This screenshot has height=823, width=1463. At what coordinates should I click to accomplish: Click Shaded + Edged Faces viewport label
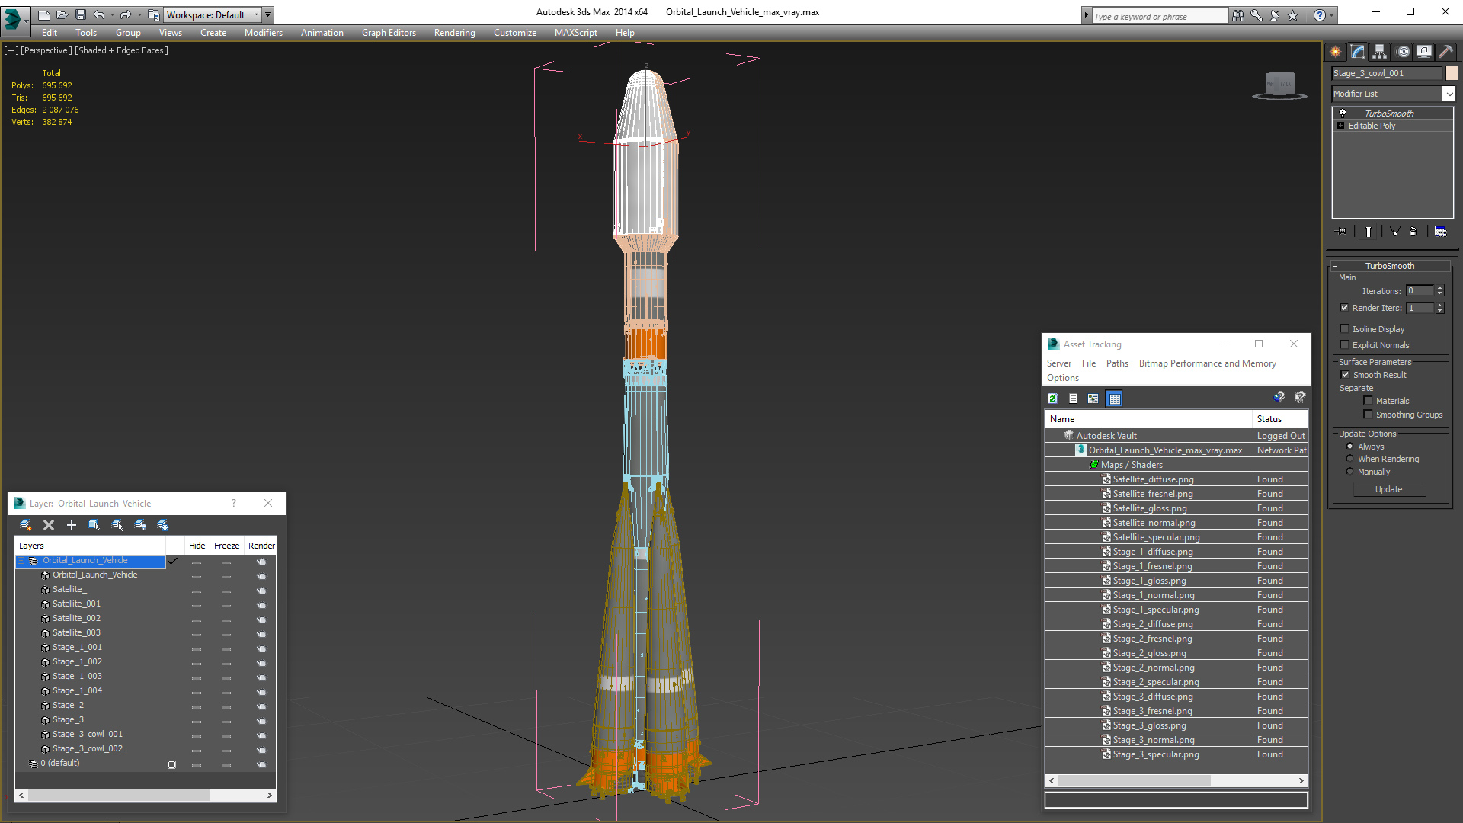click(121, 50)
